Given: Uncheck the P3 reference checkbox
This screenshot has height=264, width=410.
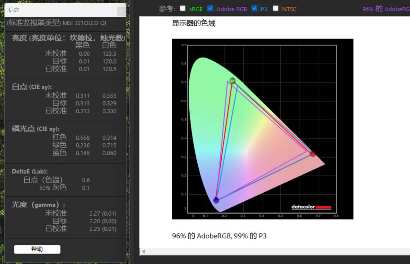Looking at the screenshot, I should 254,8.
